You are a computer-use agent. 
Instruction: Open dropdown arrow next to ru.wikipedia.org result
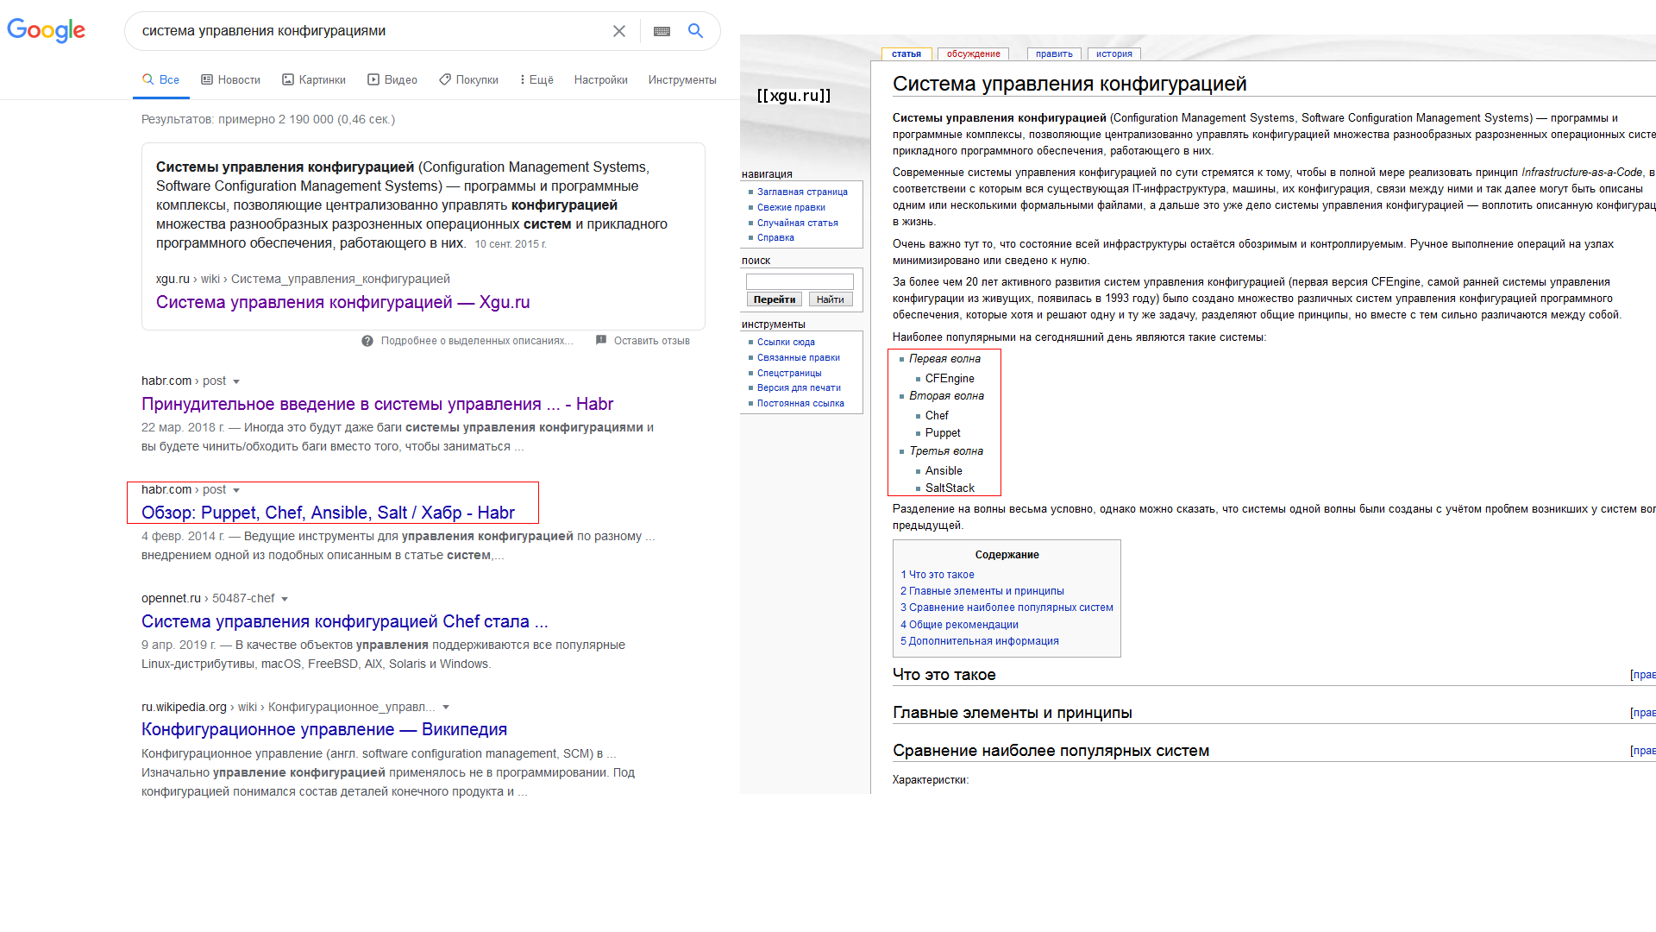click(x=446, y=708)
